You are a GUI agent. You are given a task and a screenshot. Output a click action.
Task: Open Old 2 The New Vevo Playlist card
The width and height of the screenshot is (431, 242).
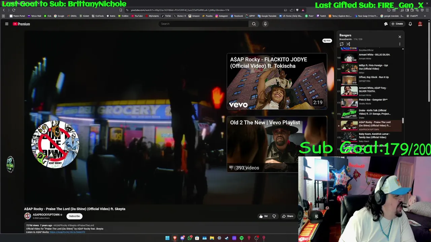[277, 144]
